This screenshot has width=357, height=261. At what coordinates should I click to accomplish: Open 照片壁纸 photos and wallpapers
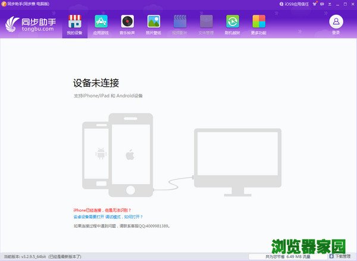[154, 24]
